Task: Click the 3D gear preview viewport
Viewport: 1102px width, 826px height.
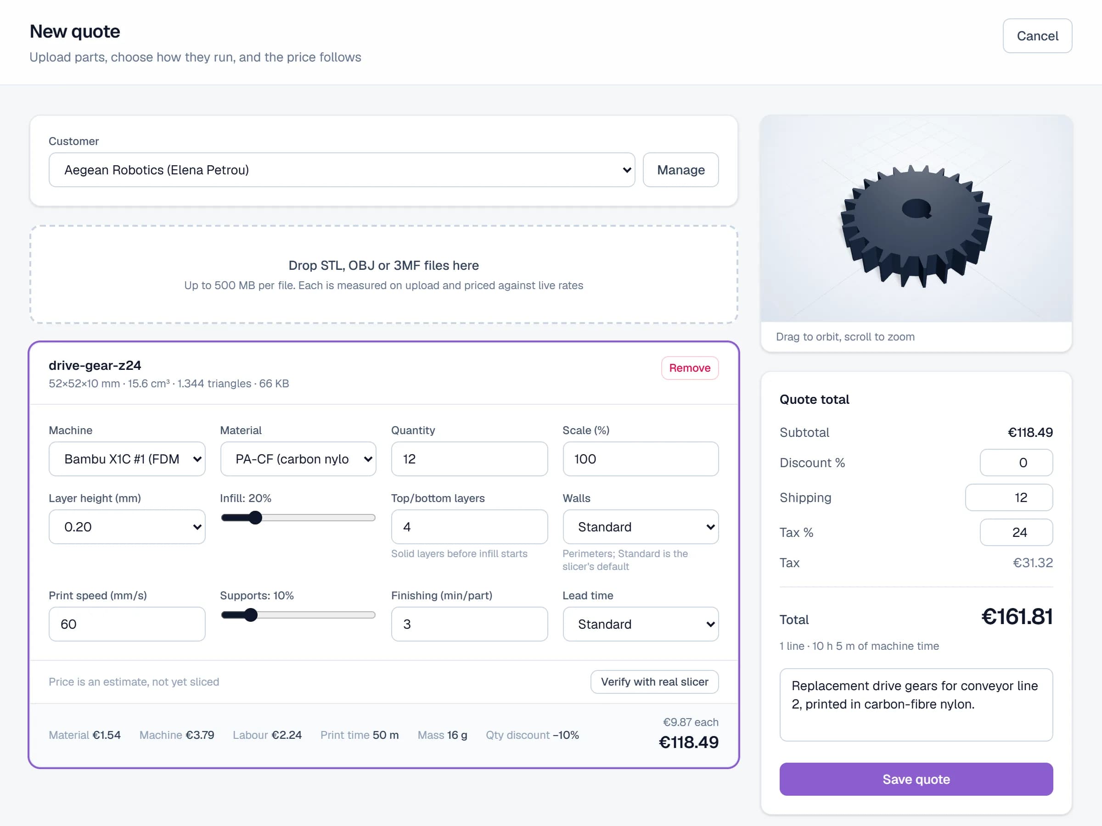Action: pyautogui.click(x=916, y=219)
